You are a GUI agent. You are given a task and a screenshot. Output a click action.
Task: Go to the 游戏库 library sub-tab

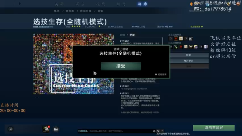click(70, 11)
